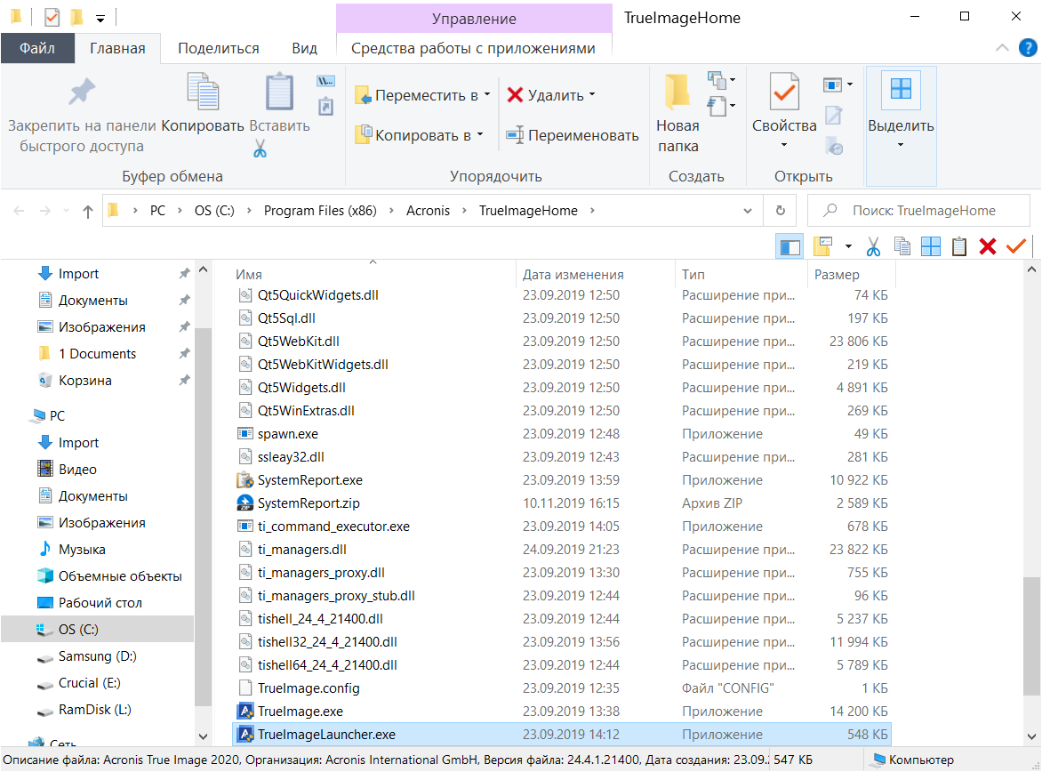The width and height of the screenshot is (1042, 772).
Task: Click the help question mark icon
Action: pyautogui.click(x=1028, y=48)
